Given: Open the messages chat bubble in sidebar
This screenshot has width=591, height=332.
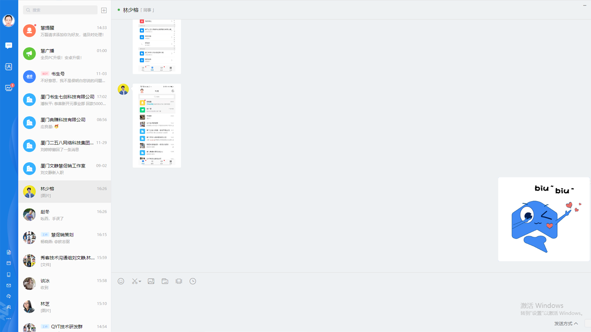Looking at the screenshot, I should coord(9,46).
